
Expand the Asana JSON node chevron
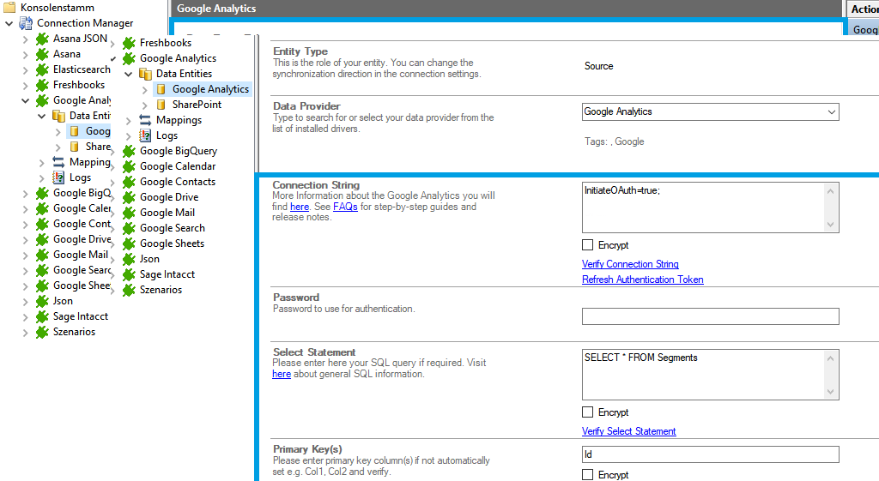tap(25, 39)
